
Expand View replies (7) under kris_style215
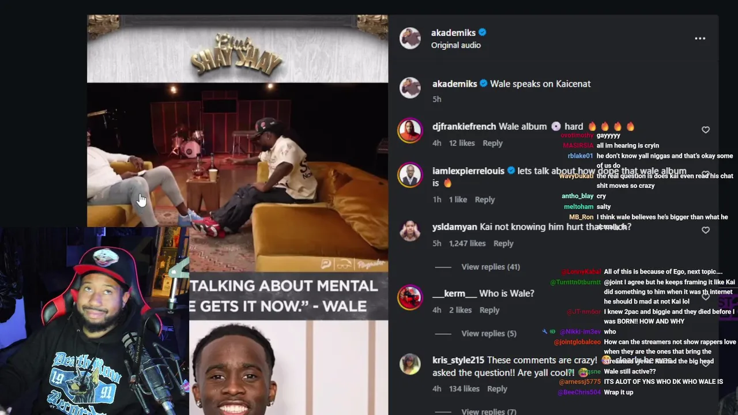click(489, 411)
